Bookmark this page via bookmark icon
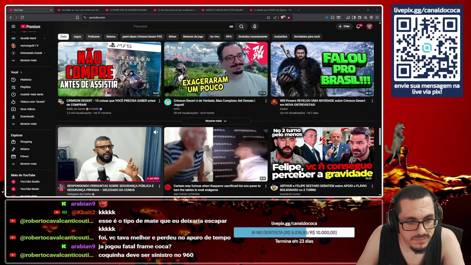 (x=77, y=17)
